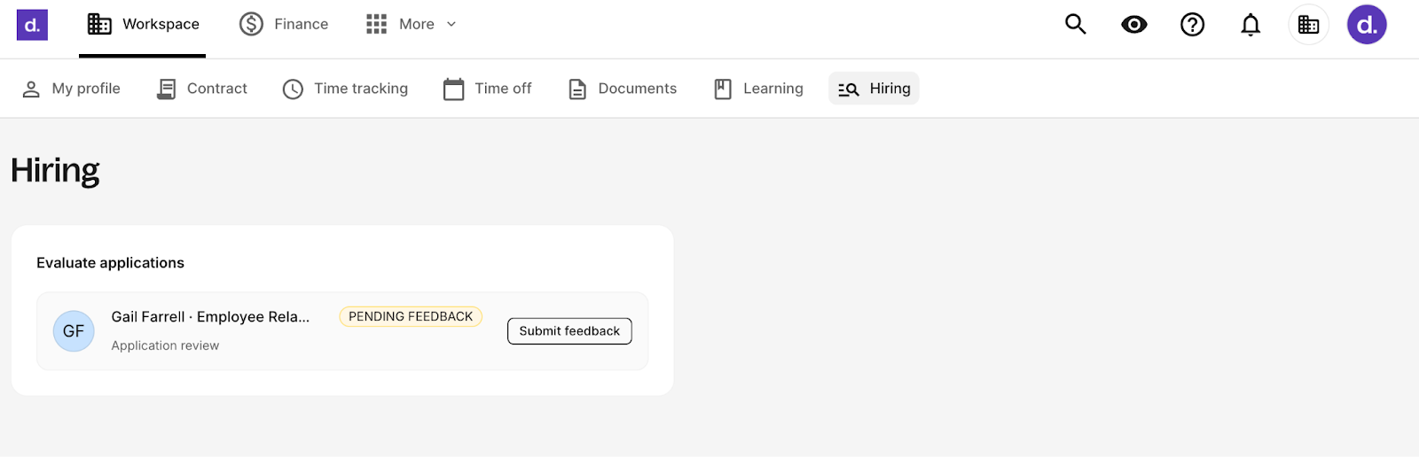Screen dimensions: 1419x457
Task: Open the Time tracking tab
Action: click(x=345, y=89)
